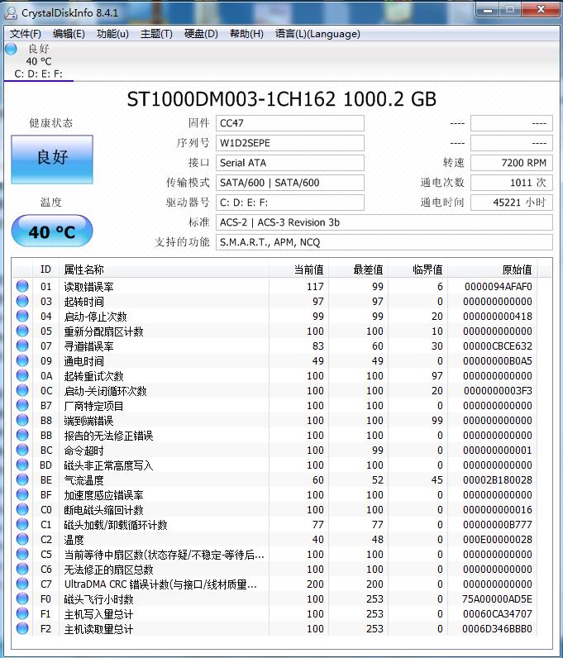Click status orb for 05 重新分配扇区计数
This screenshot has height=658, width=563.
[22, 331]
